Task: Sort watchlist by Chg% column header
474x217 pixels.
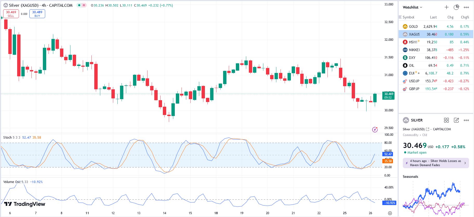Action: point(465,17)
